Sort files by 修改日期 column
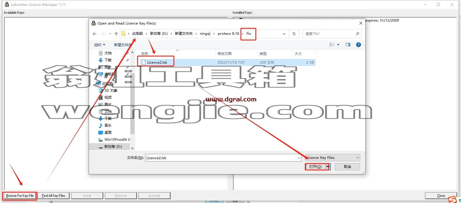This screenshot has height=203, width=461. 224,54
